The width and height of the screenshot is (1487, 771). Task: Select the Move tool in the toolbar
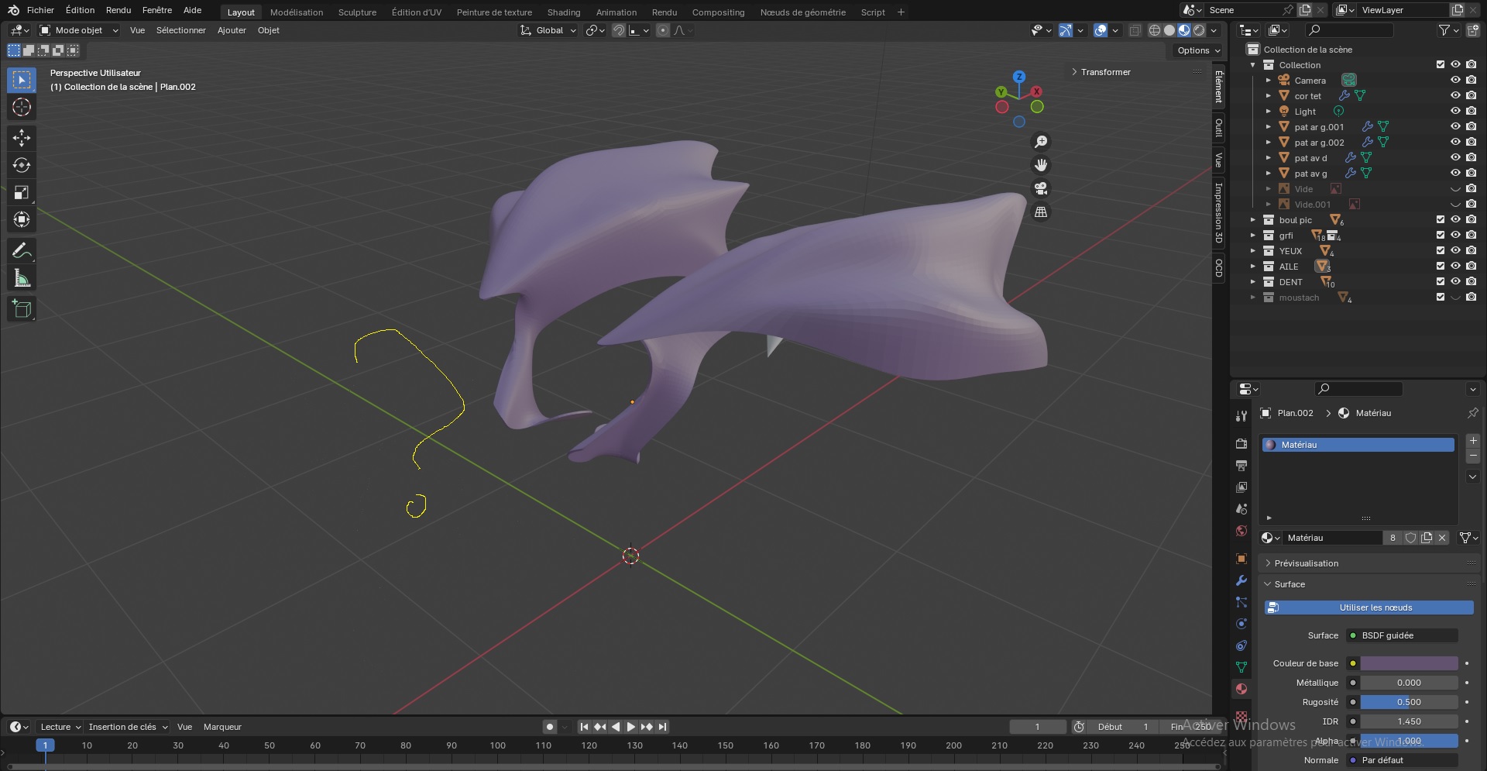pyautogui.click(x=22, y=138)
